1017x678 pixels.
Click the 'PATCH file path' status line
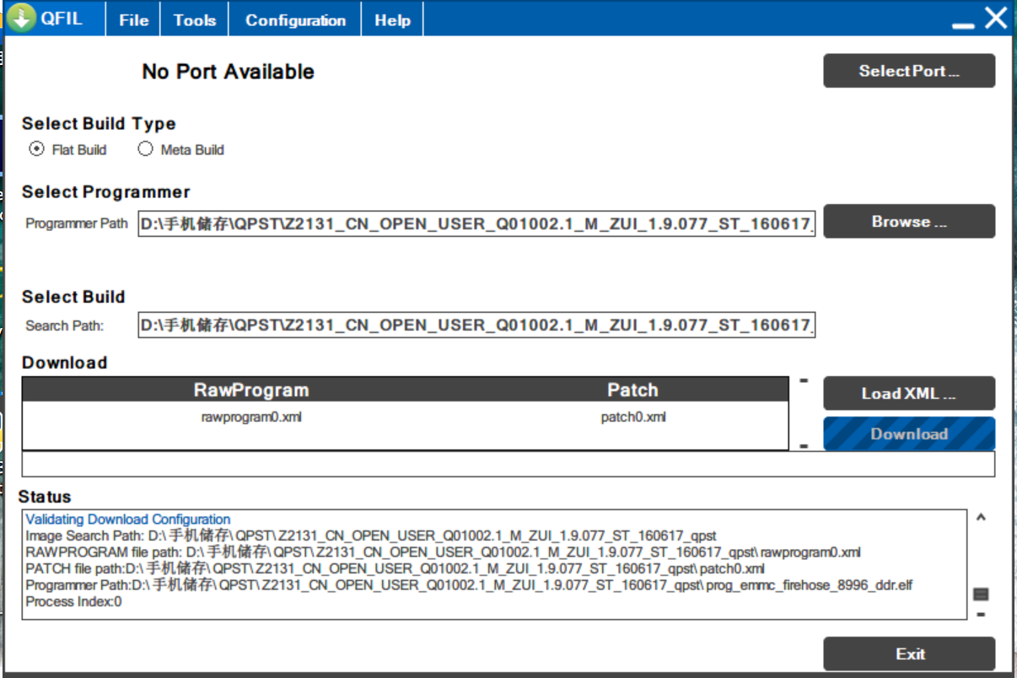point(395,568)
